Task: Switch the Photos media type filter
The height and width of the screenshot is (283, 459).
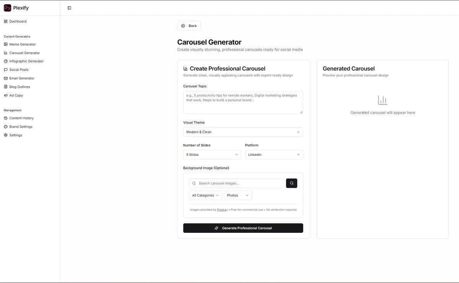Action: pyautogui.click(x=238, y=195)
